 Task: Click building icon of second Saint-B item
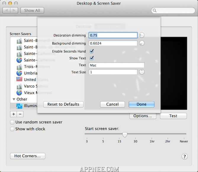tap(19, 47)
